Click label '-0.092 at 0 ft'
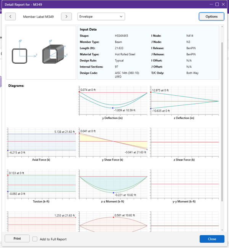This screenshot has height=248, width=229. (17, 194)
